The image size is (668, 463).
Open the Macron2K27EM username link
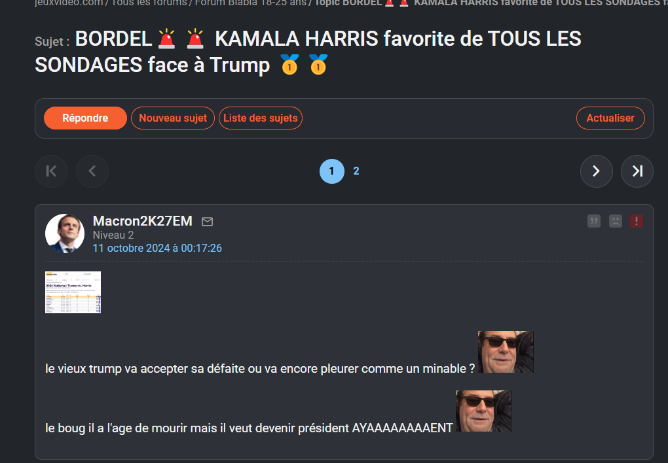pyautogui.click(x=143, y=221)
